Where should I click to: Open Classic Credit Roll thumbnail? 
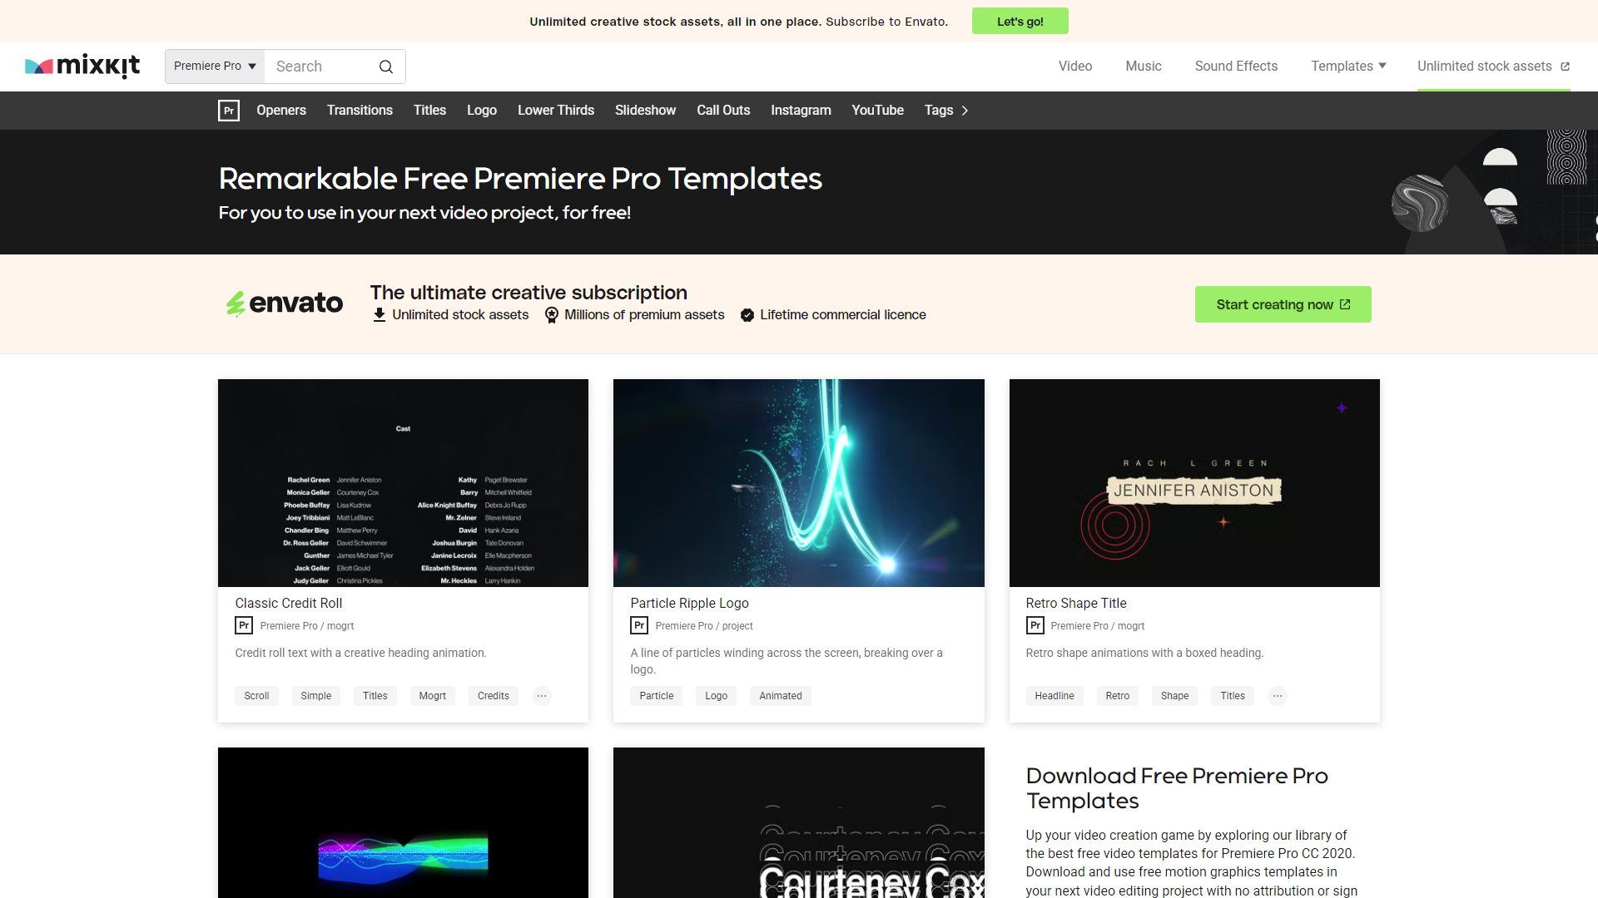pyautogui.click(x=403, y=483)
